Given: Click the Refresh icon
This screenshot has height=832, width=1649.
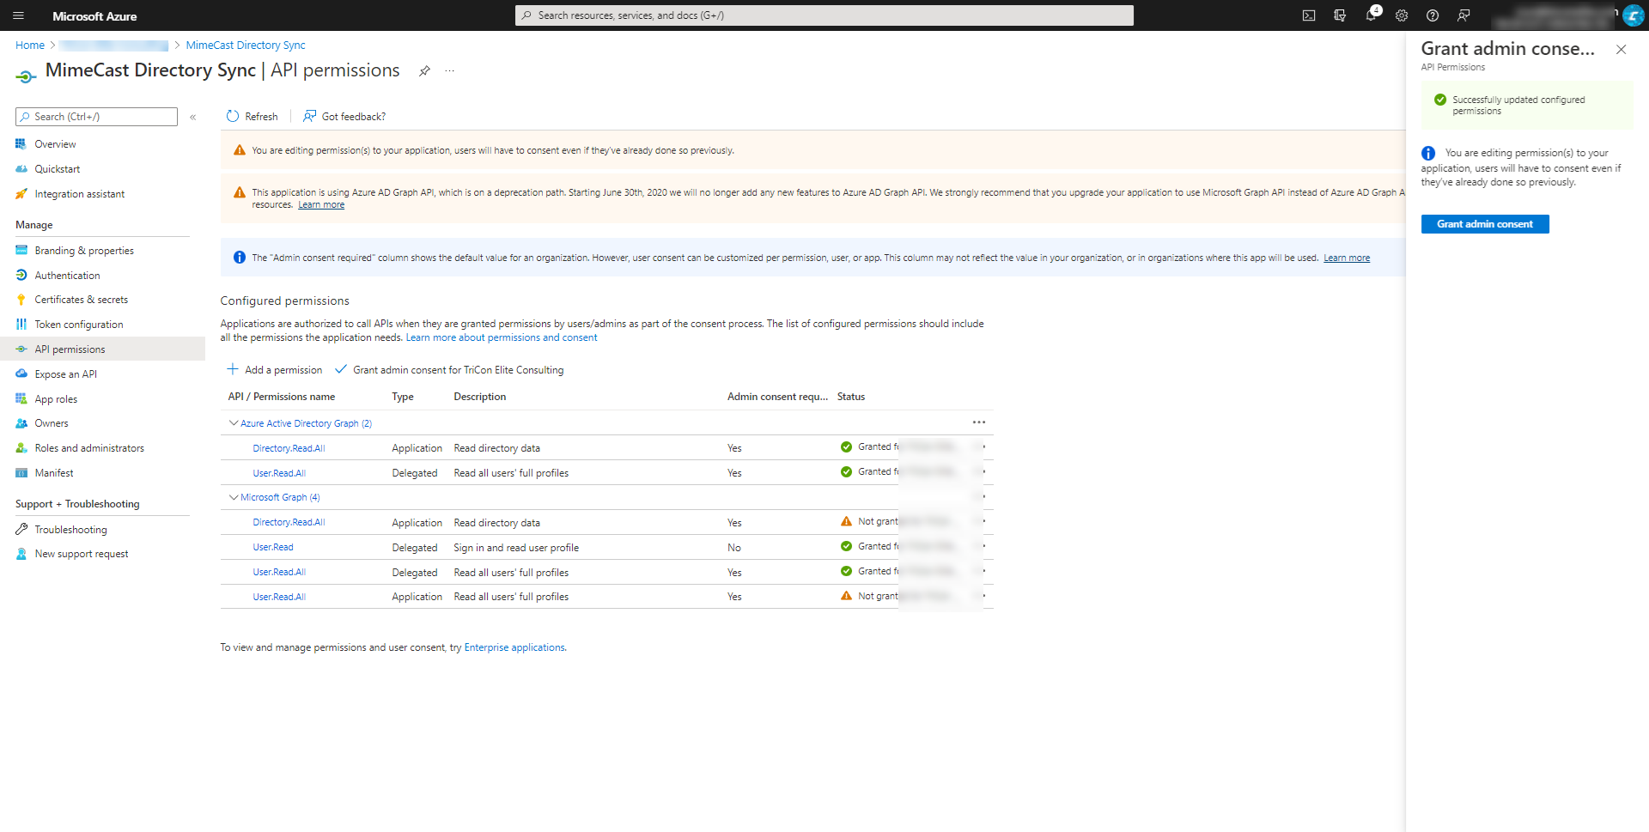Looking at the screenshot, I should coord(233,116).
